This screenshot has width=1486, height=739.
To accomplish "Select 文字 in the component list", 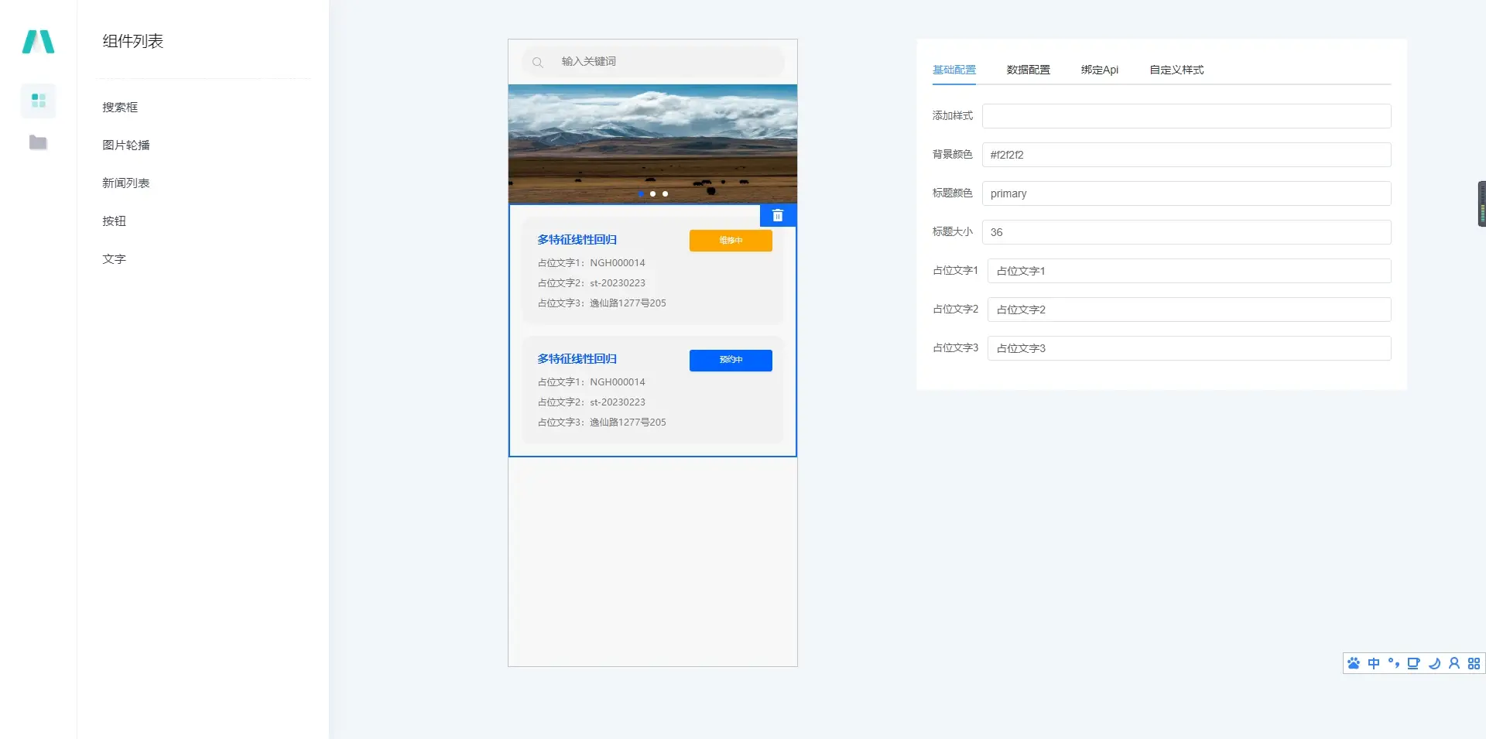I will (114, 259).
